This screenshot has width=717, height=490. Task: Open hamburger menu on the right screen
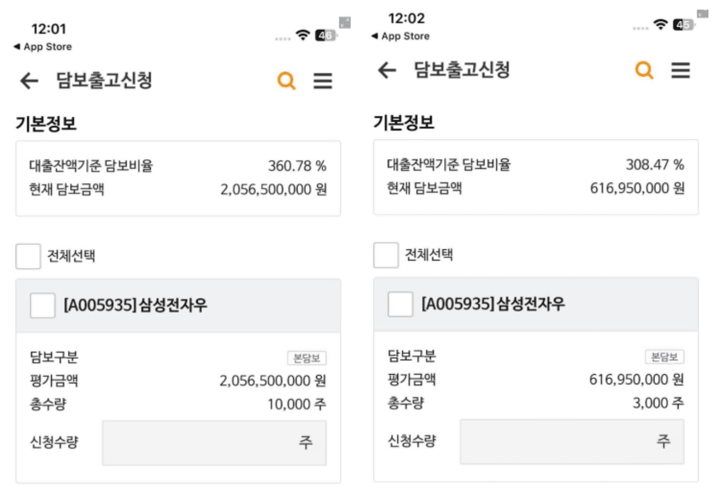(x=681, y=70)
